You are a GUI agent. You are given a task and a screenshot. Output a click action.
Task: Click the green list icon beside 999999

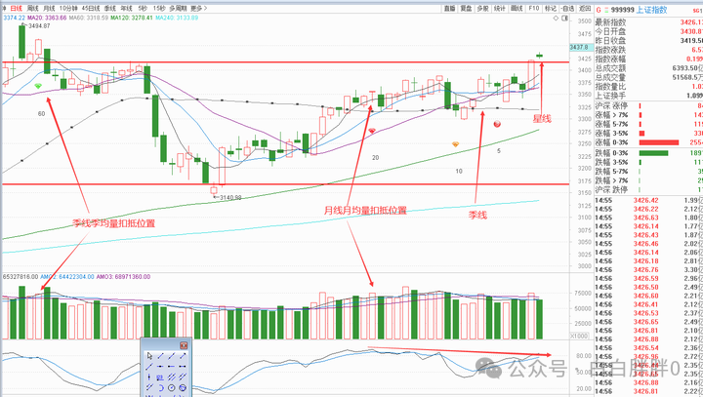tap(606, 10)
